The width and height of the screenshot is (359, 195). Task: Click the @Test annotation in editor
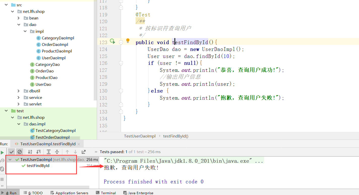point(143,15)
